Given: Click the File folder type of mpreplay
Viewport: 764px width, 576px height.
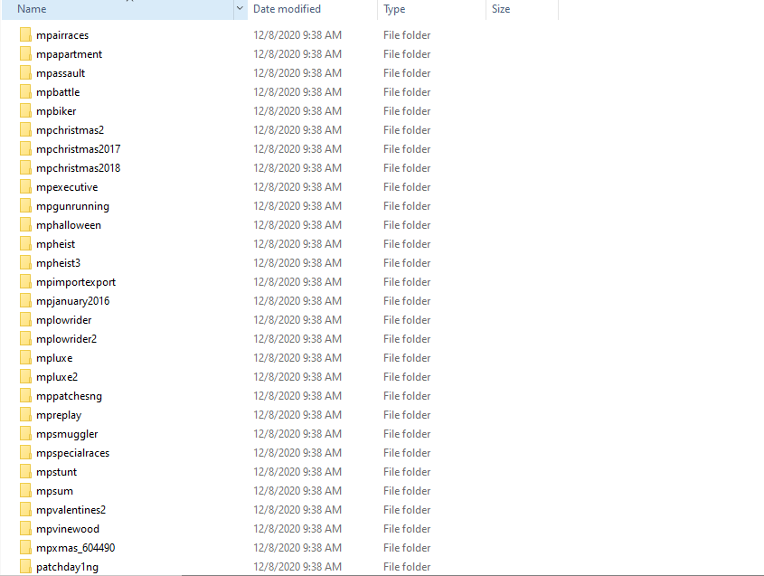Looking at the screenshot, I should 407,415.
